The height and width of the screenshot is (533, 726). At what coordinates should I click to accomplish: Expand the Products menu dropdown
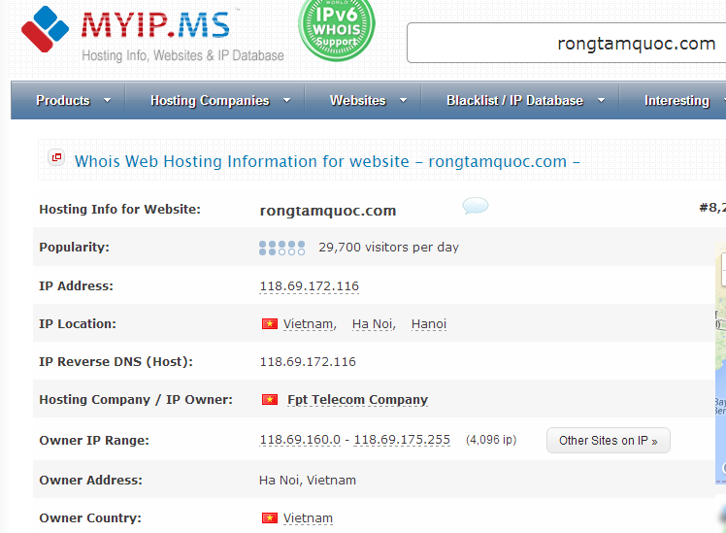(x=73, y=100)
